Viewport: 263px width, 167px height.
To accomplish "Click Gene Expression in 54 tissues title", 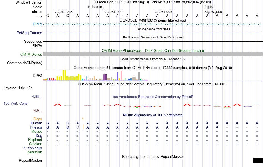I will [153, 68].
